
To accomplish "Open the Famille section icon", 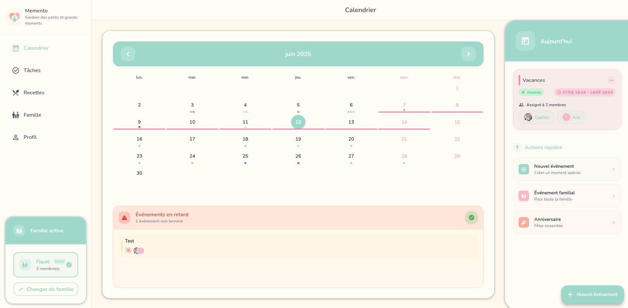I will pos(15,115).
